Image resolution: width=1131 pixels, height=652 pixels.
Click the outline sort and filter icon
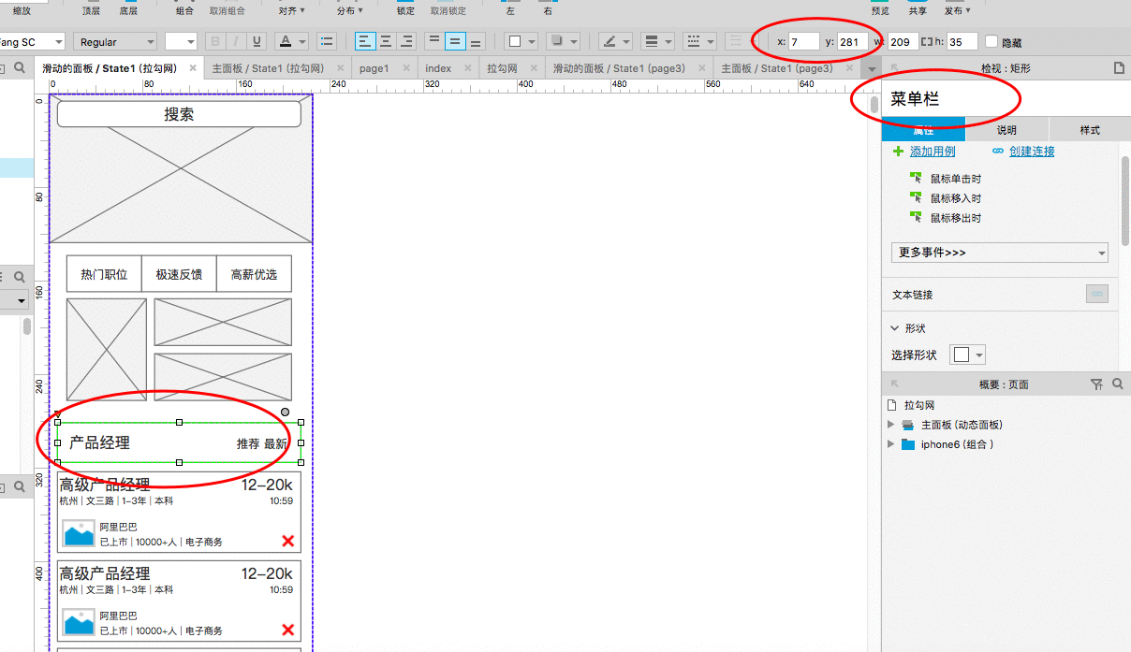[1097, 384]
